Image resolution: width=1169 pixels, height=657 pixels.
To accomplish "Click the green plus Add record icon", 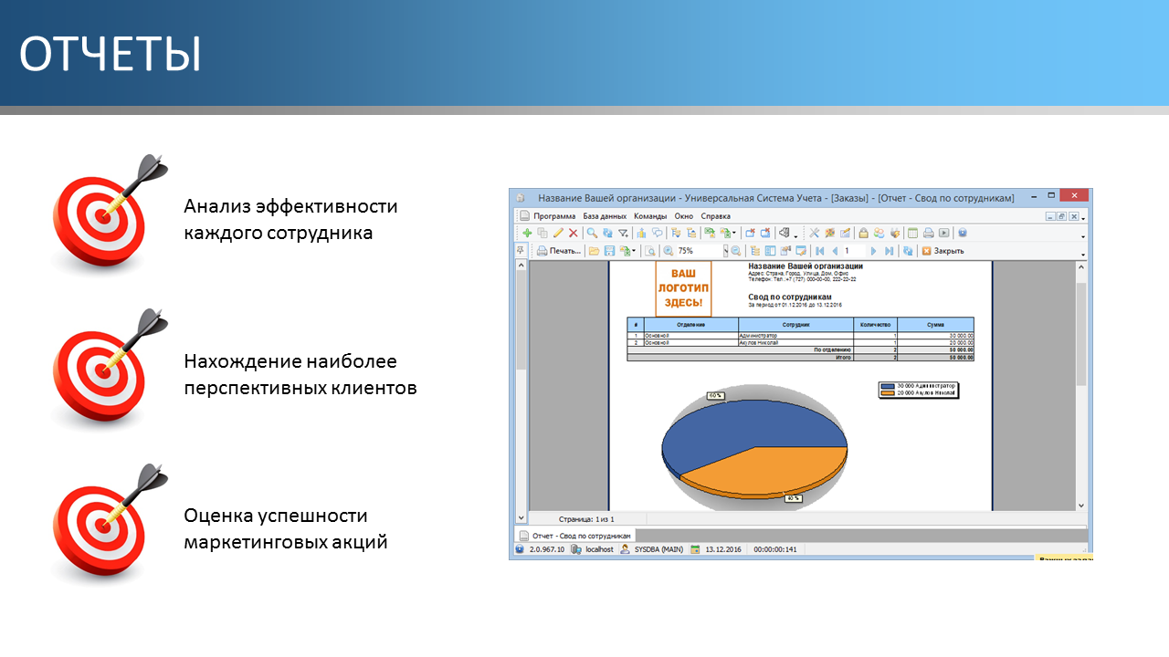I will 527,233.
